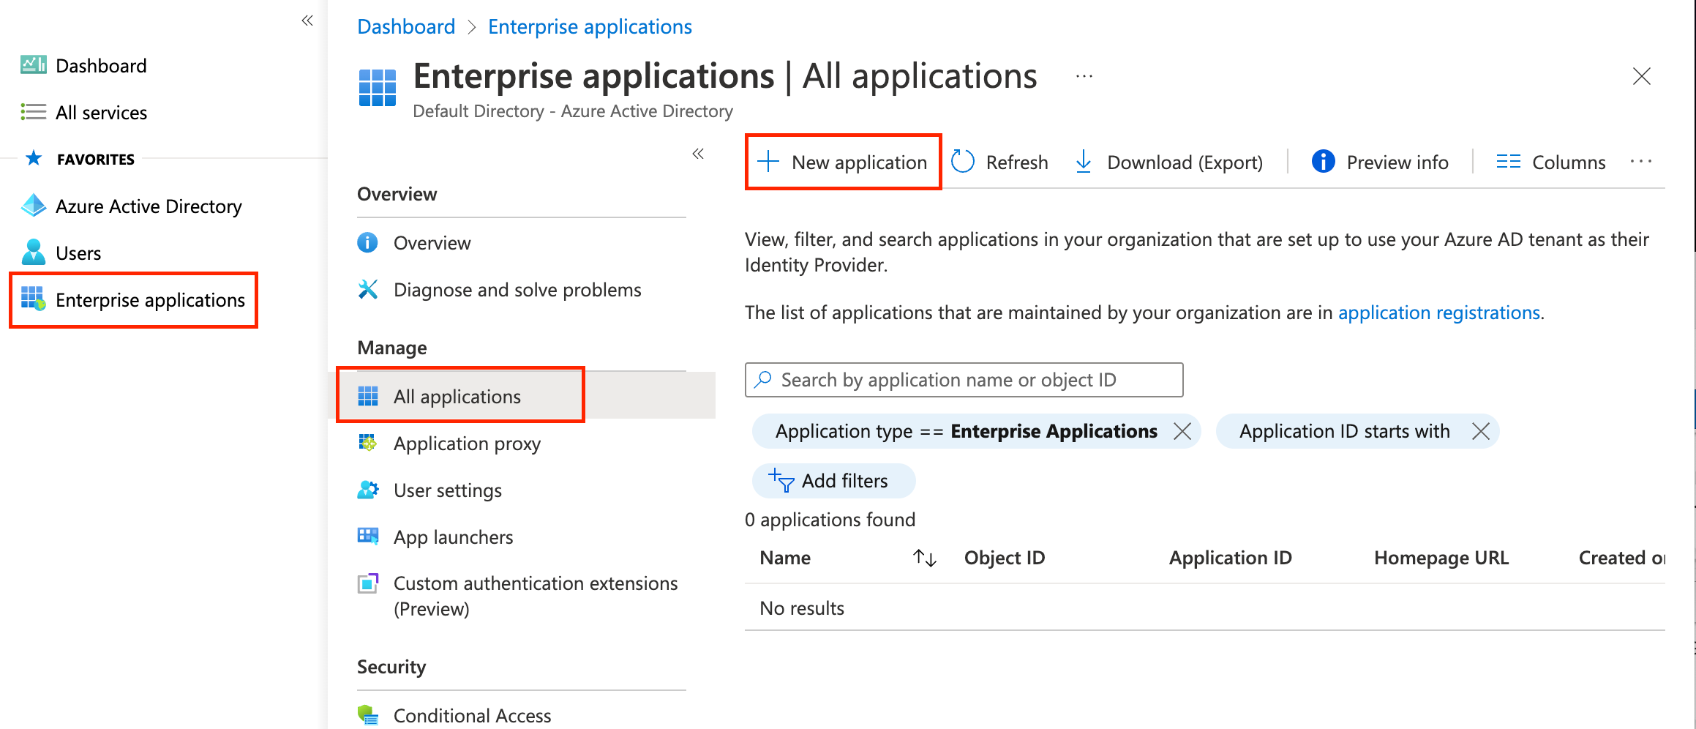Click the Name column header
Image resolution: width=1696 pixels, height=729 pixels.
click(785, 558)
